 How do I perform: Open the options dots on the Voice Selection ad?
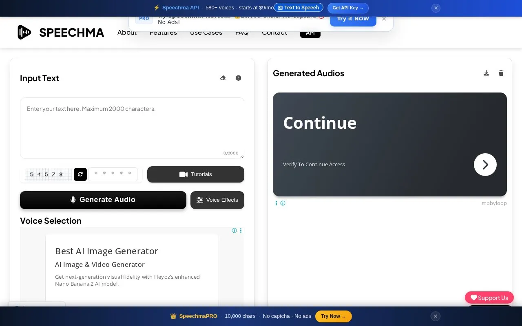[x=241, y=230]
